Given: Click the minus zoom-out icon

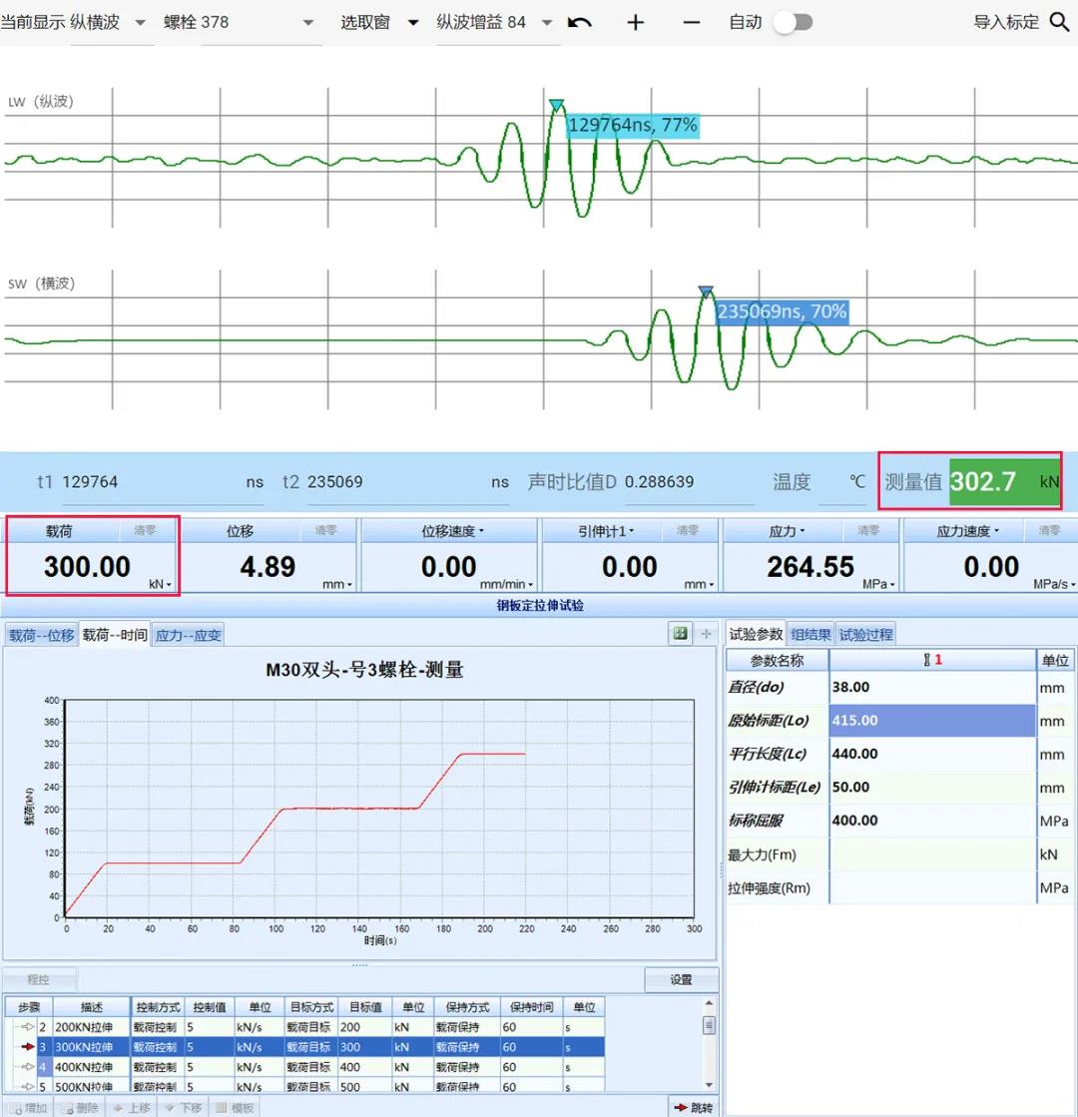Looking at the screenshot, I should click(x=691, y=22).
